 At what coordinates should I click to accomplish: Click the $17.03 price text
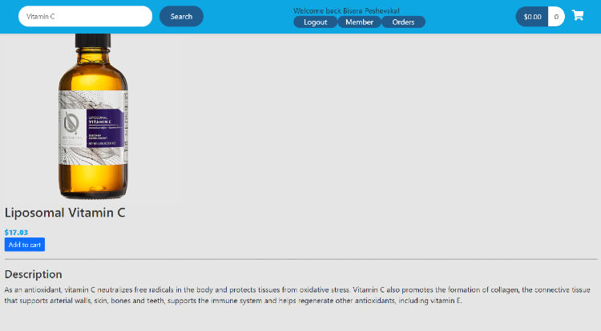[x=16, y=233]
